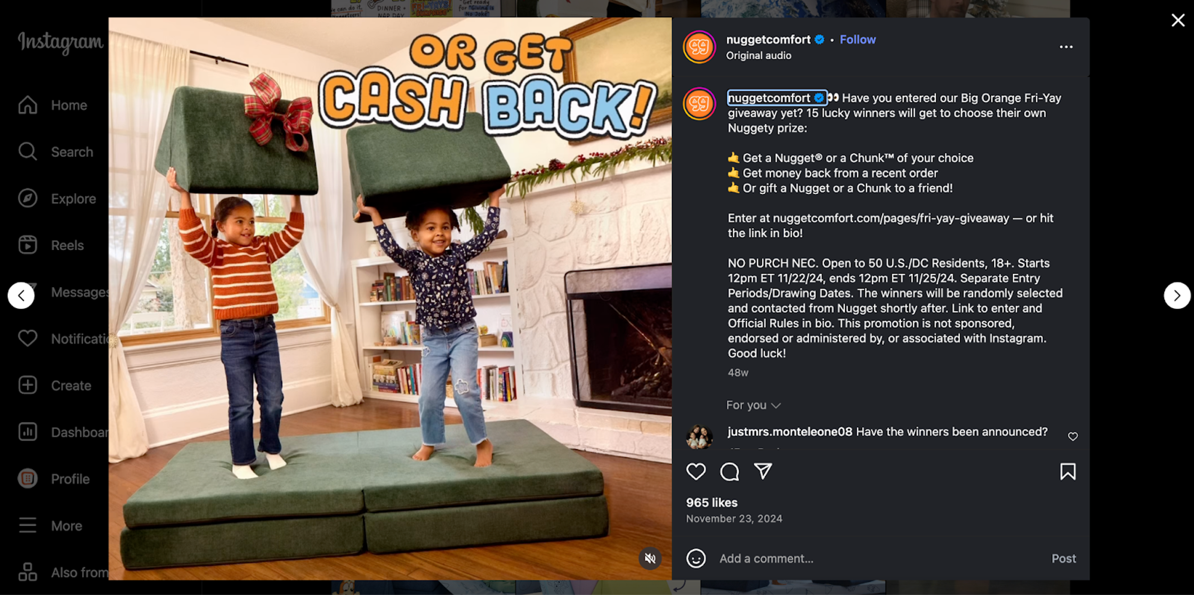
Task: Like the post with heart icon
Action: click(x=696, y=471)
